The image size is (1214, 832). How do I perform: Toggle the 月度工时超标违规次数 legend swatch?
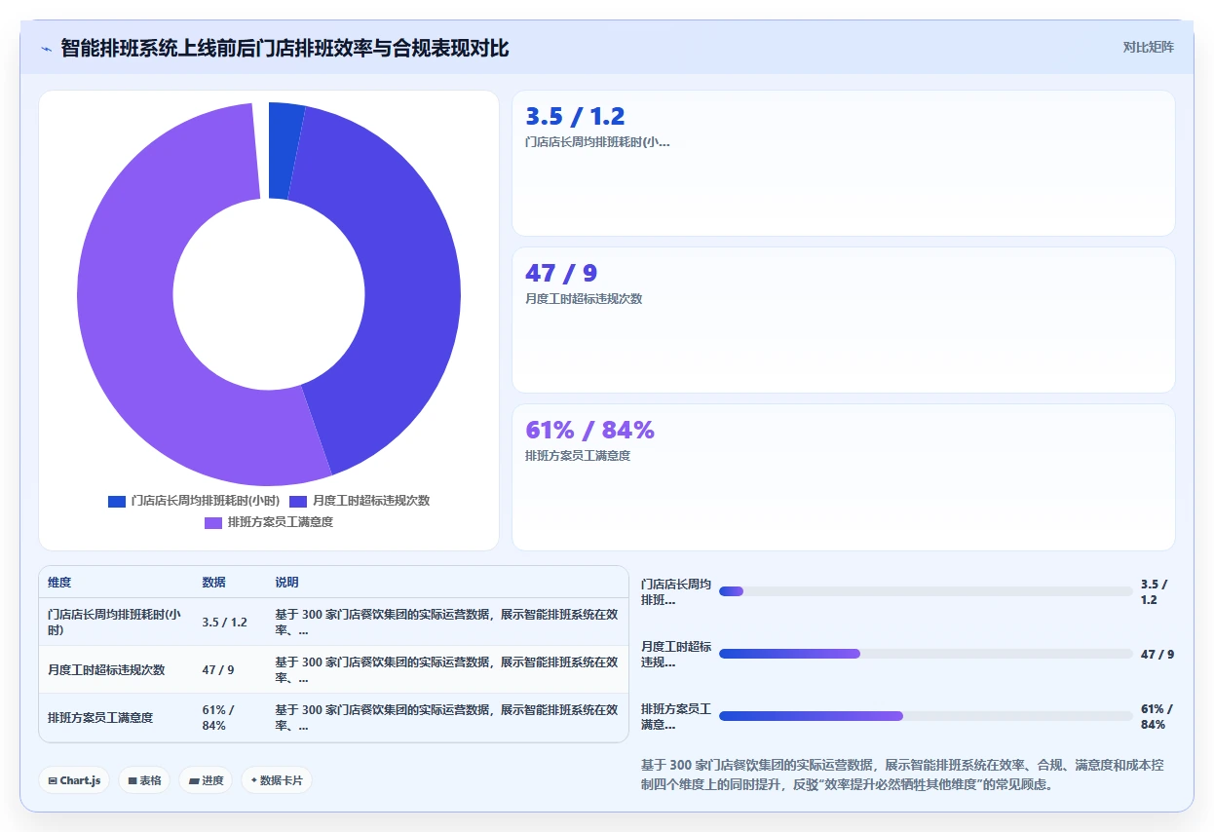coord(298,501)
